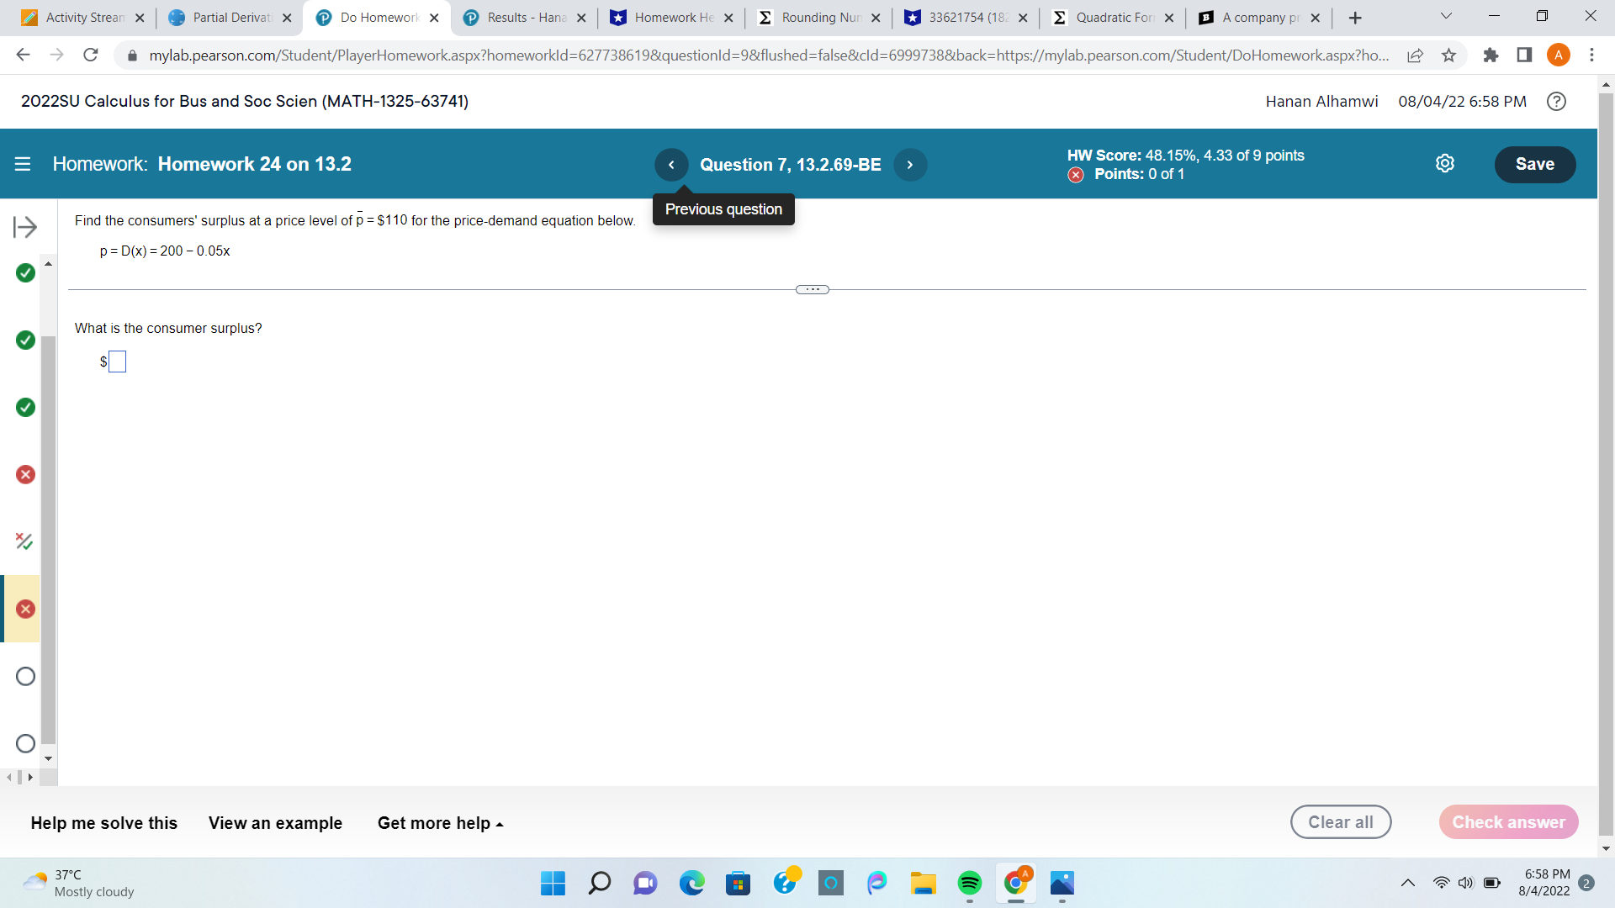Open the browser tab list chevron
This screenshot has width=1615, height=908.
tap(1444, 16)
